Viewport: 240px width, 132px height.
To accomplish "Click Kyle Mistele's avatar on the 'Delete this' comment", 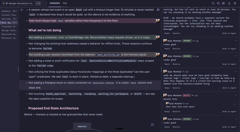I will [165, 95].
